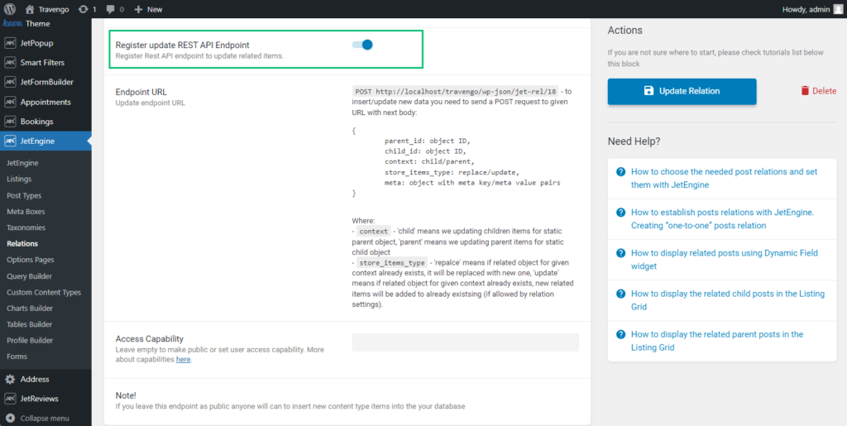The height and width of the screenshot is (426, 847).
Task: Click the Bookings sidebar icon
Action: tap(10, 122)
